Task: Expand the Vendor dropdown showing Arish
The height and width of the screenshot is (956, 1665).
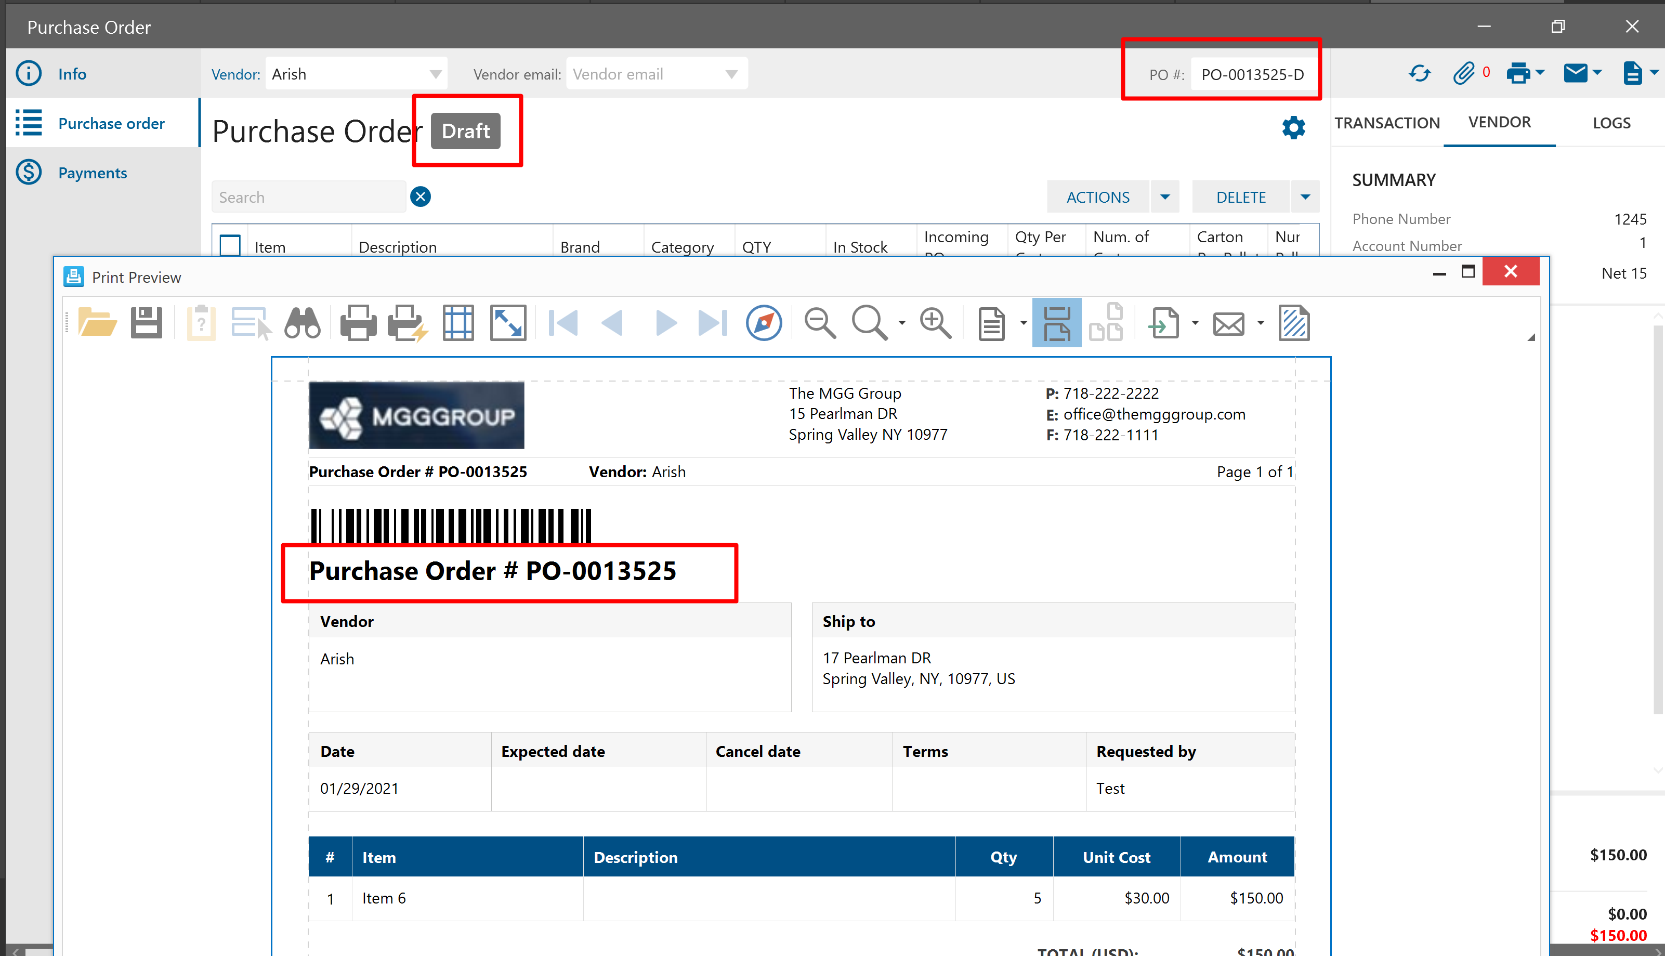Action: [x=435, y=74]
